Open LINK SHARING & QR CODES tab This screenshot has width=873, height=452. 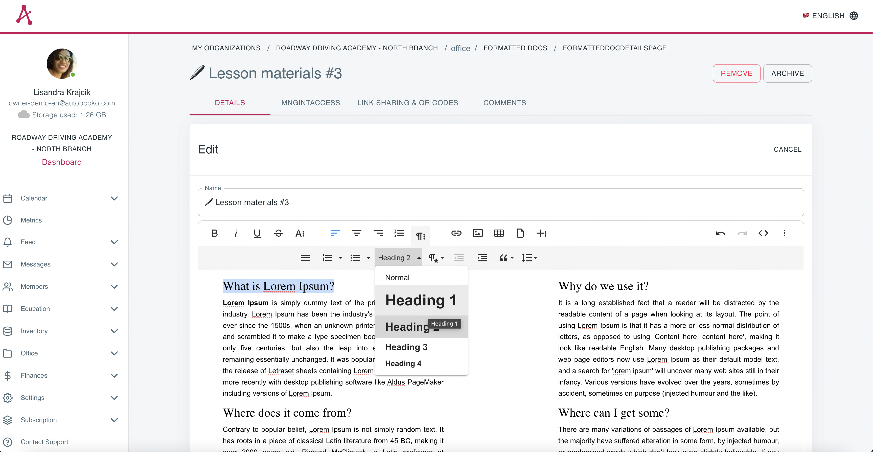point(407,103)
